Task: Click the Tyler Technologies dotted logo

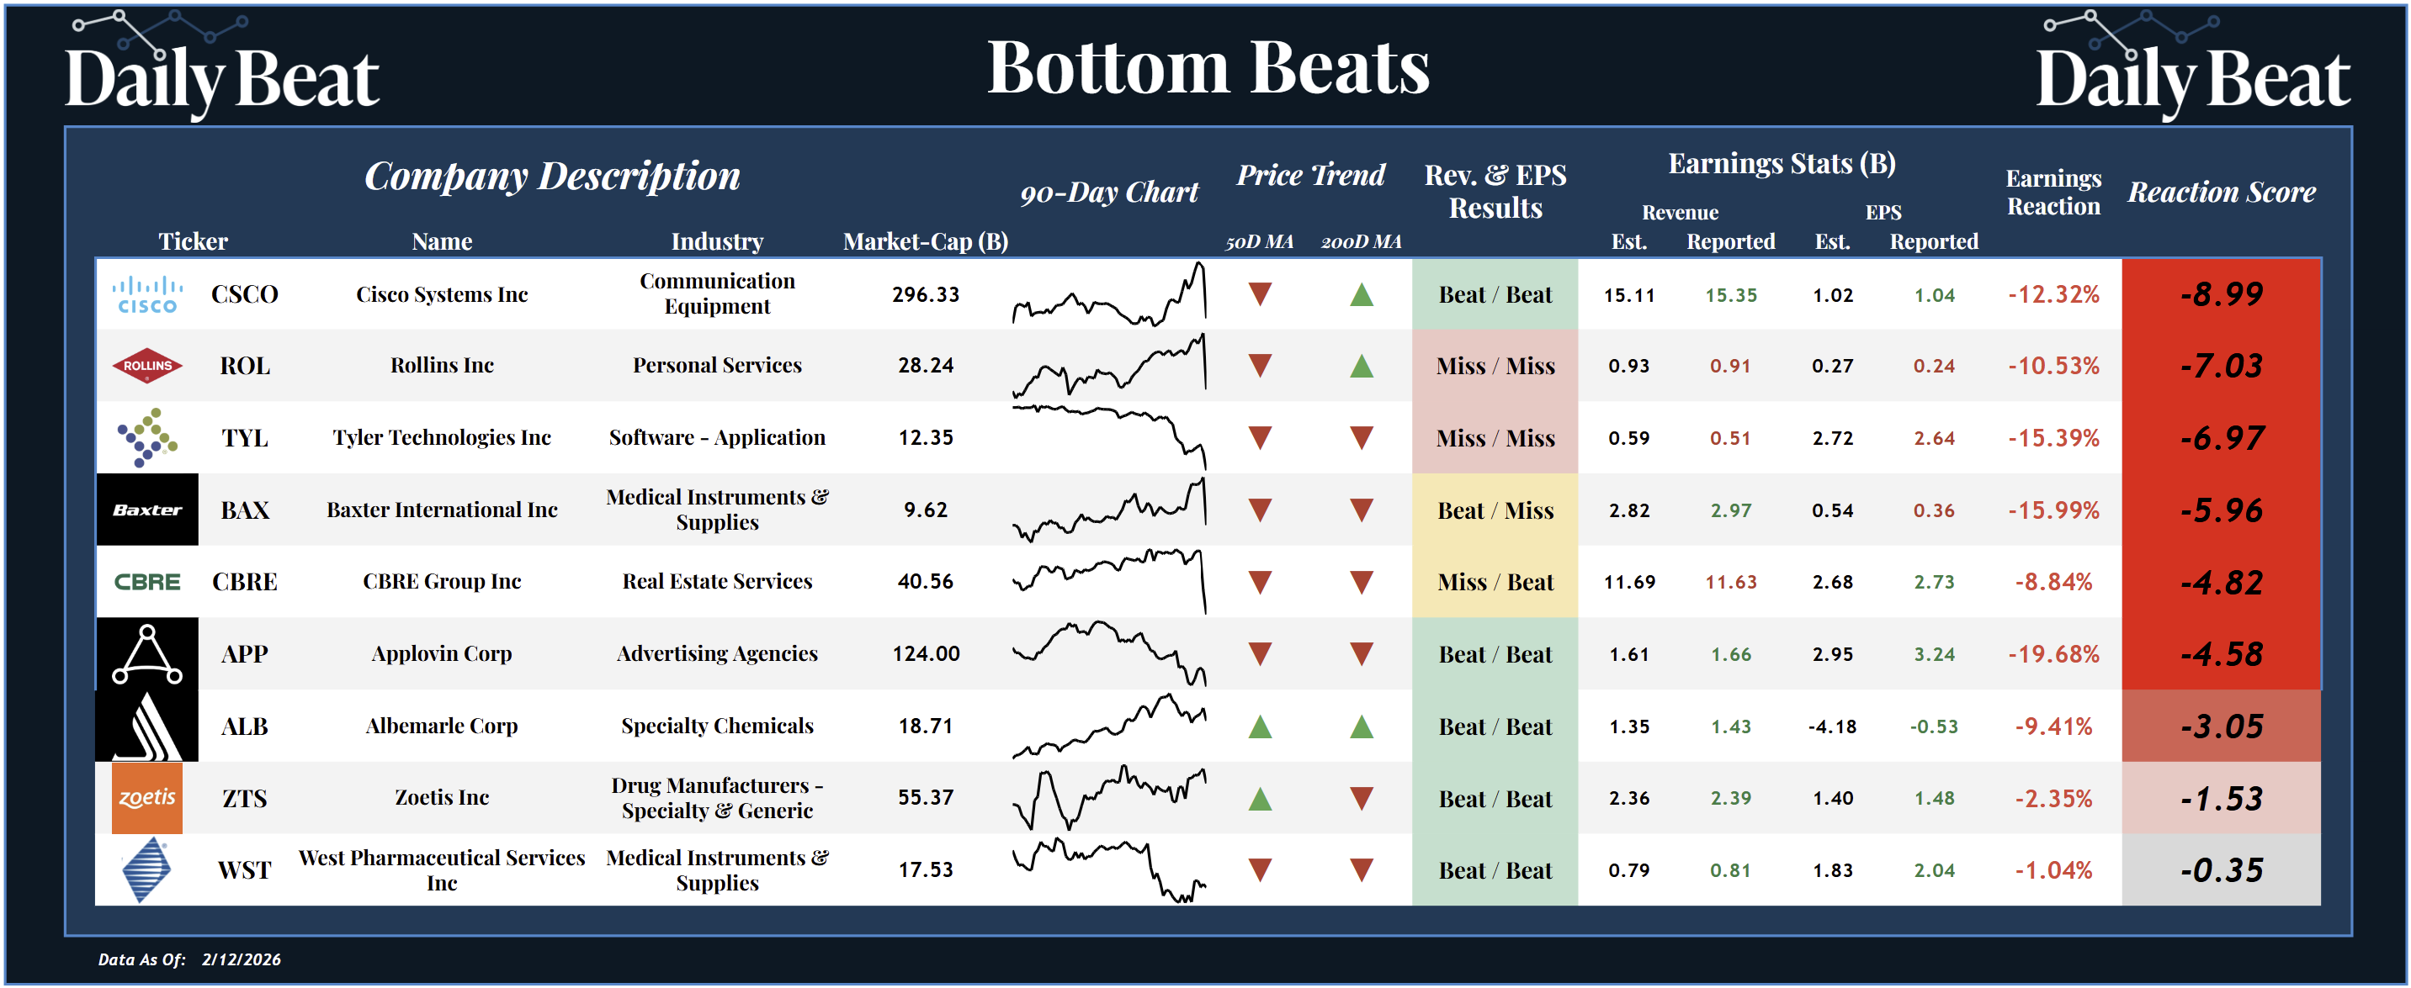Action: pyautogui.click(x=147, y=437)
